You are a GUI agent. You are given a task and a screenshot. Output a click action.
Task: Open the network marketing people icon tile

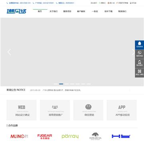pyautogui.click(x=55, y=110)
